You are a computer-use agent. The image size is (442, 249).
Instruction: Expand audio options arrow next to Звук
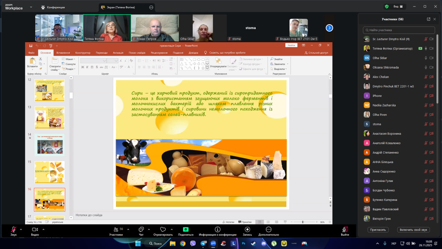coord(21,229)
